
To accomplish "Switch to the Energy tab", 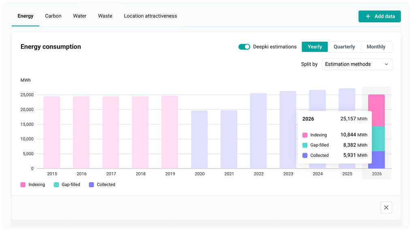I will [25, 16].
